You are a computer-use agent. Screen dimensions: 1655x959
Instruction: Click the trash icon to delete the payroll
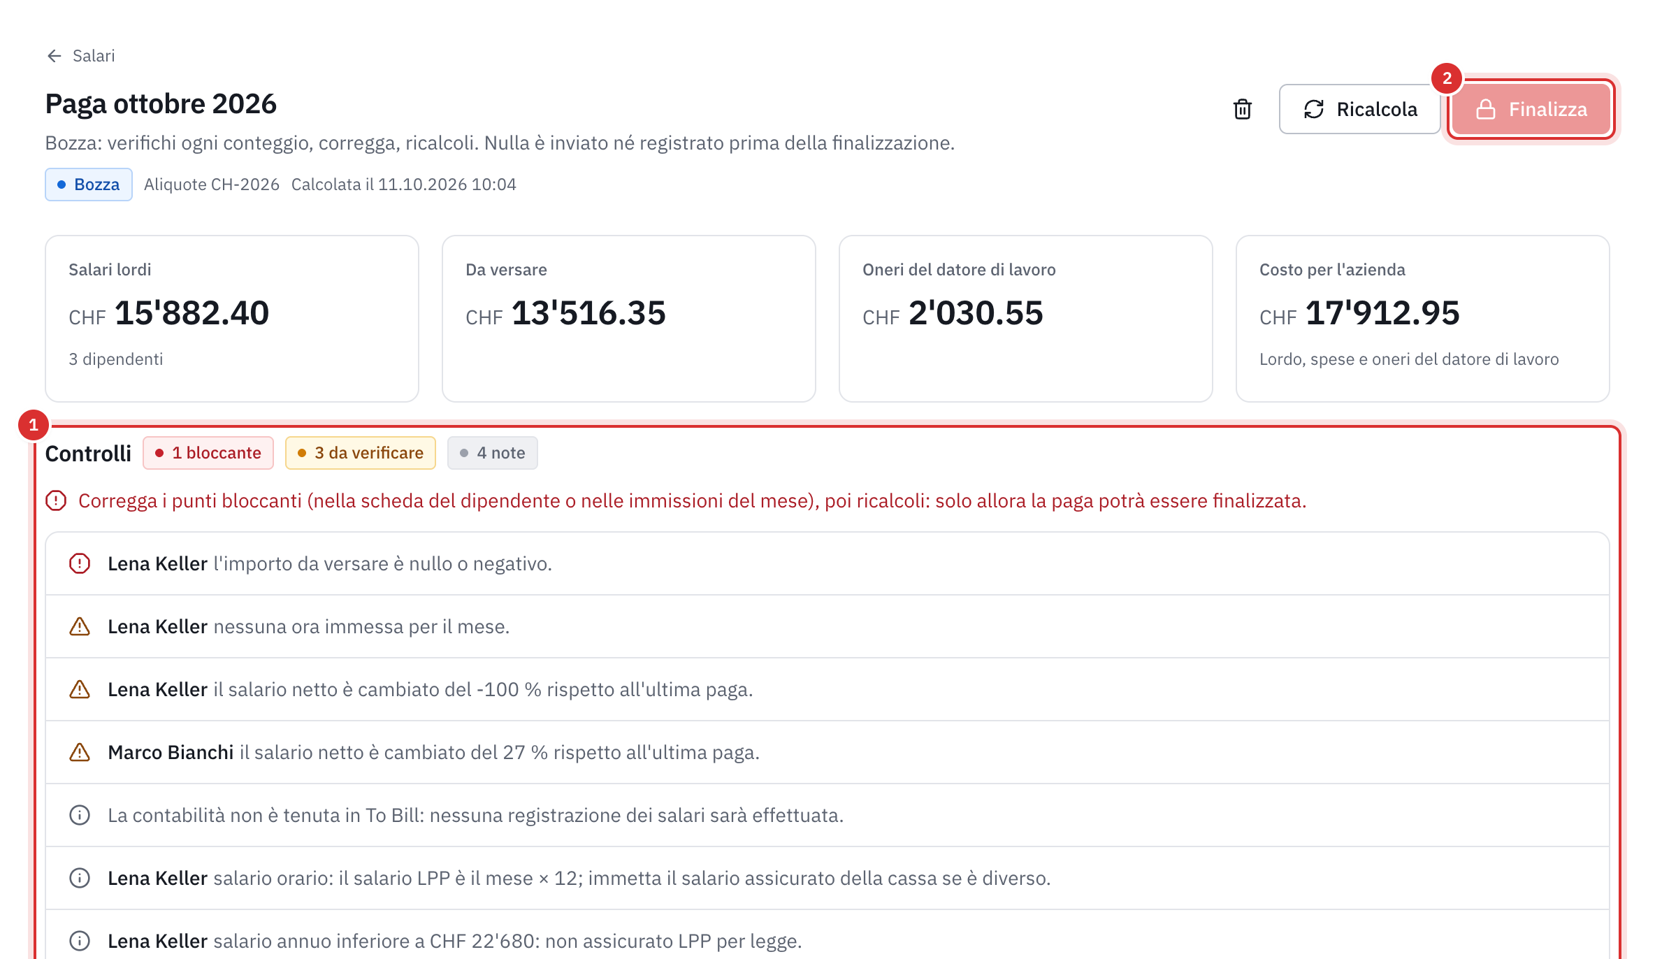pyautogui.click(x=1242, y=109)
